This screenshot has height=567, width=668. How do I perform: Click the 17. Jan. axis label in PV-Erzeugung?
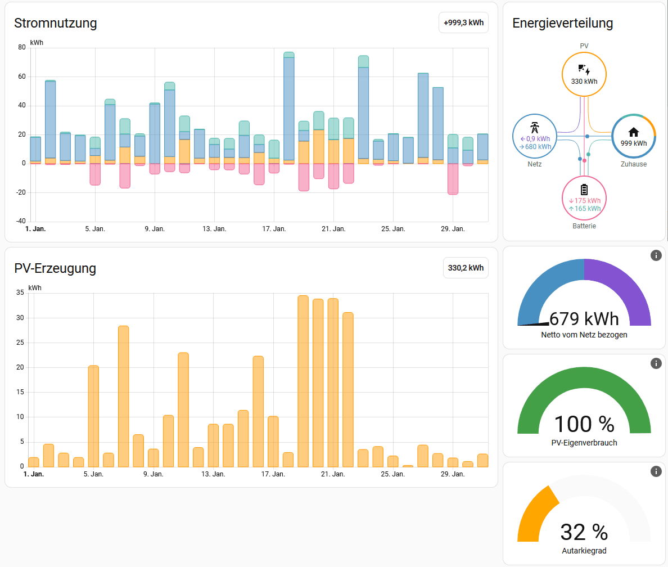point(273,474)
